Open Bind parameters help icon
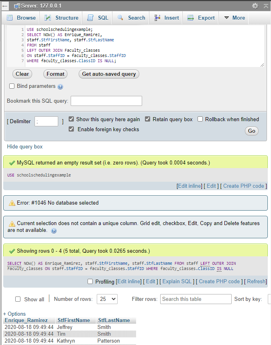The height and width of the screenshot is (345, 271). [60, 87]
